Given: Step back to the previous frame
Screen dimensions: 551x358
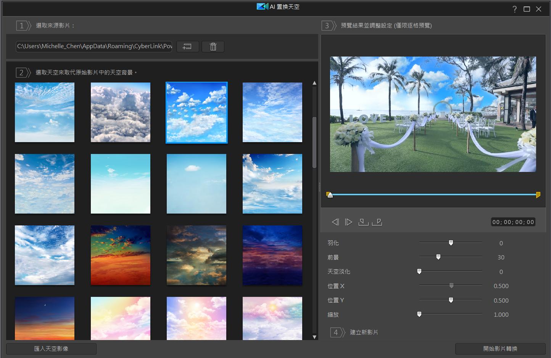Looking at the screenshot, I should tap(335, 222).
